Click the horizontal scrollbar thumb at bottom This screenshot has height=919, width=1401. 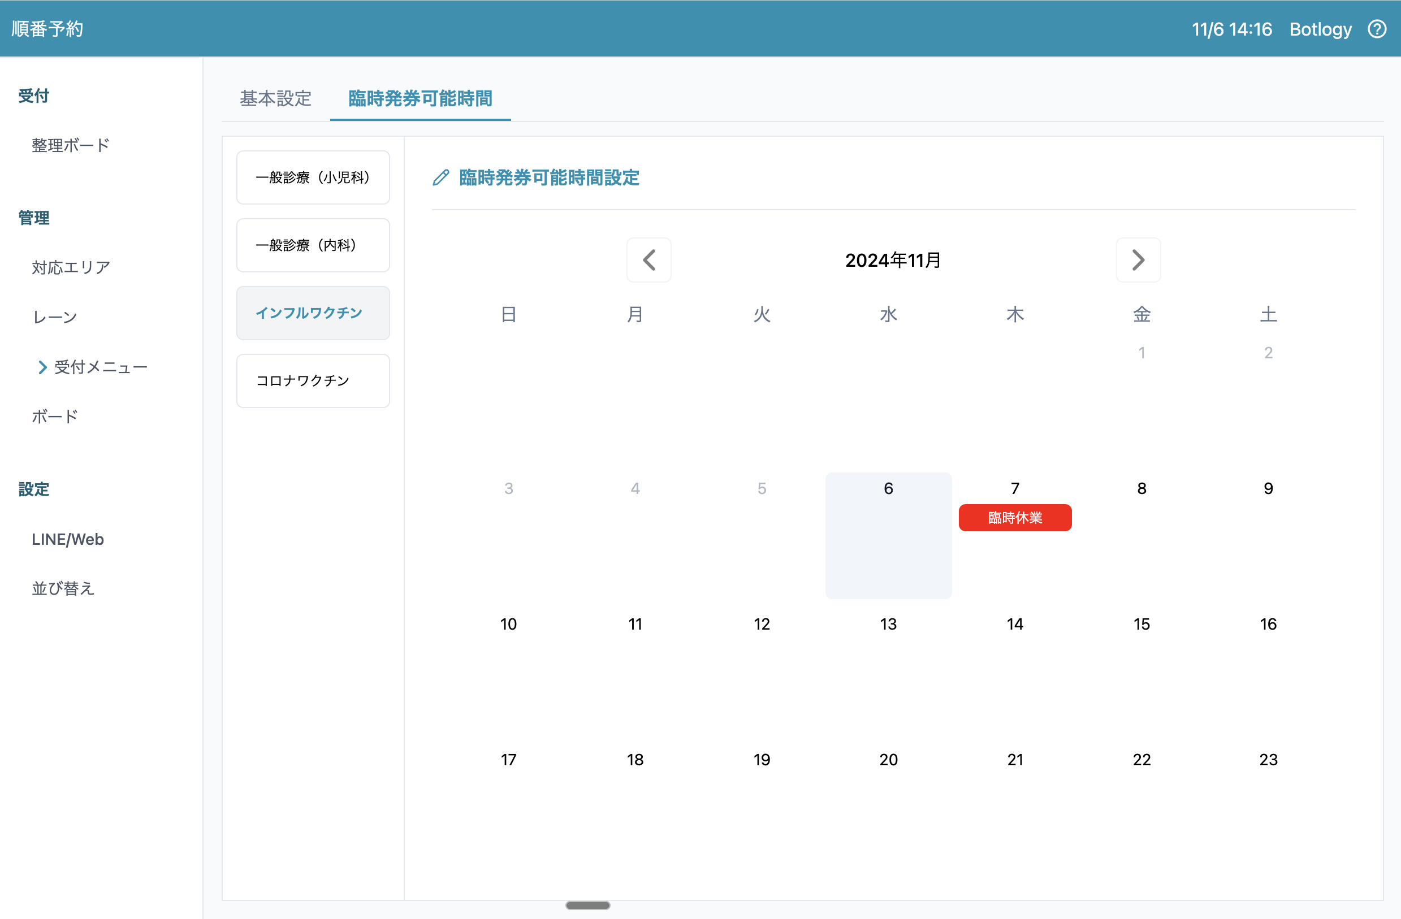(x=587, y=905)
